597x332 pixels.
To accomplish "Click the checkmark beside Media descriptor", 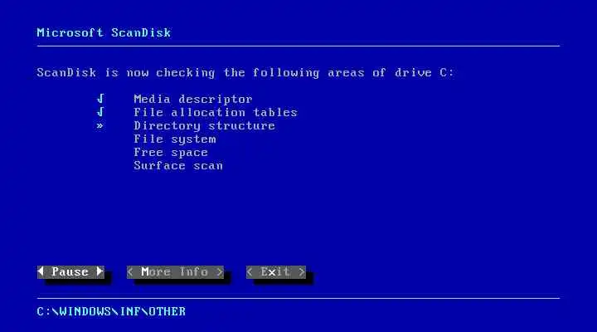I will point(100,99).
